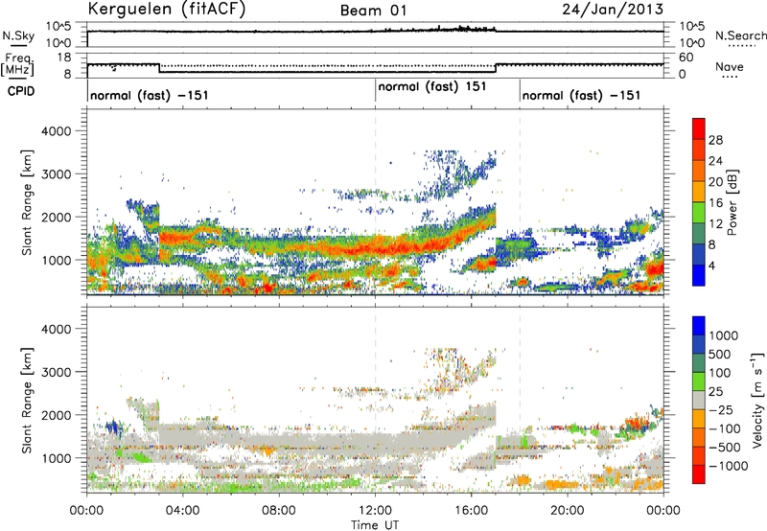The image size is (767, 531).
Task: Click the '18' tick on frequency axis
Action: click(x=63, y=58)
